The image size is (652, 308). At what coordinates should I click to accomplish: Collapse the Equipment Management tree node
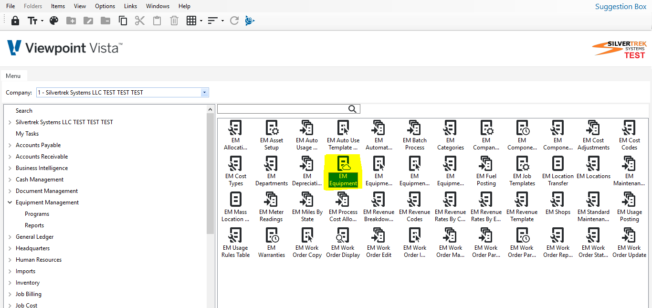pos(10,202)
